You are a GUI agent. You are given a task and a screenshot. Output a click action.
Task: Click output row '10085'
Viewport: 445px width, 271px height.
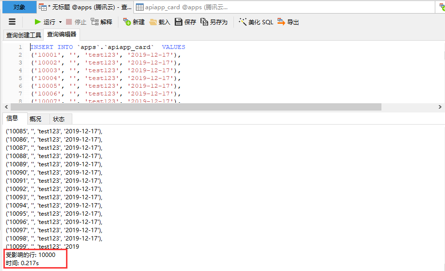click(54, 131)
